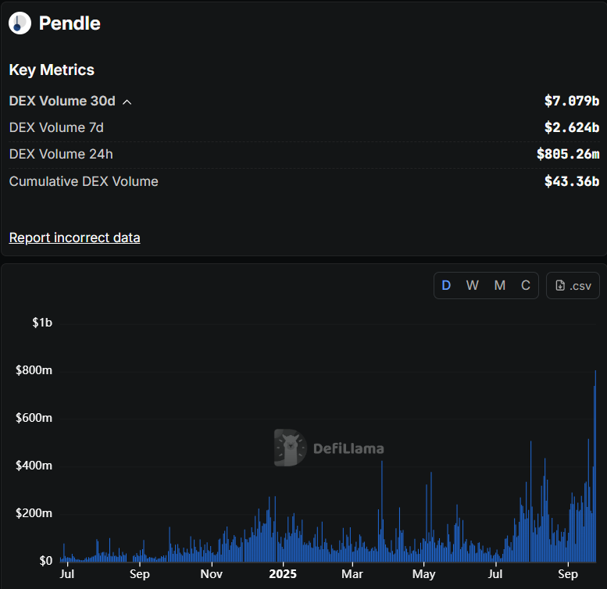Click the Cumulative DEX Volume label
This screenshot has width=607, height=589.
(x=84, y=181)
